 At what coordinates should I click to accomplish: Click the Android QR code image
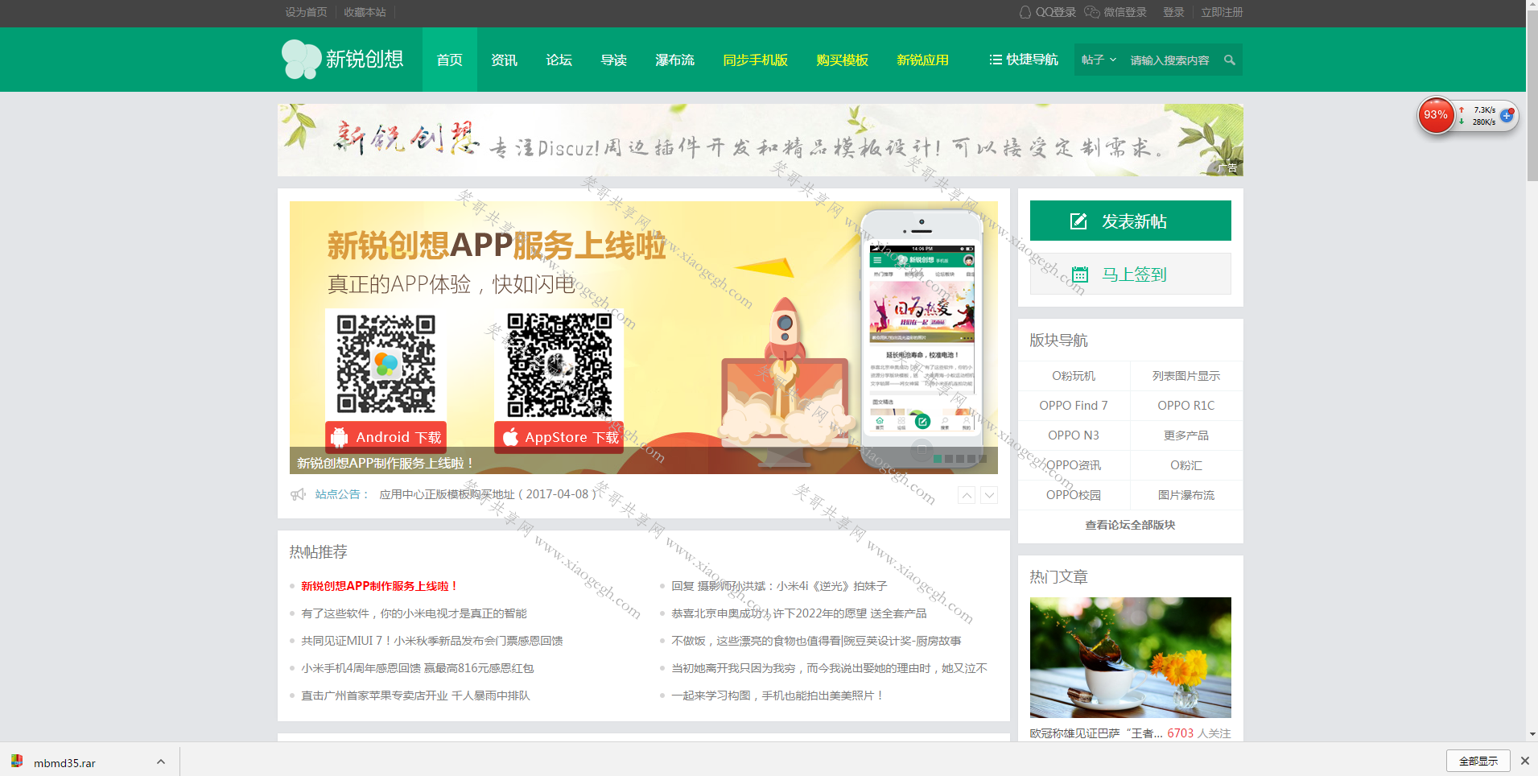pyautogui.click(x=386, y=364)
